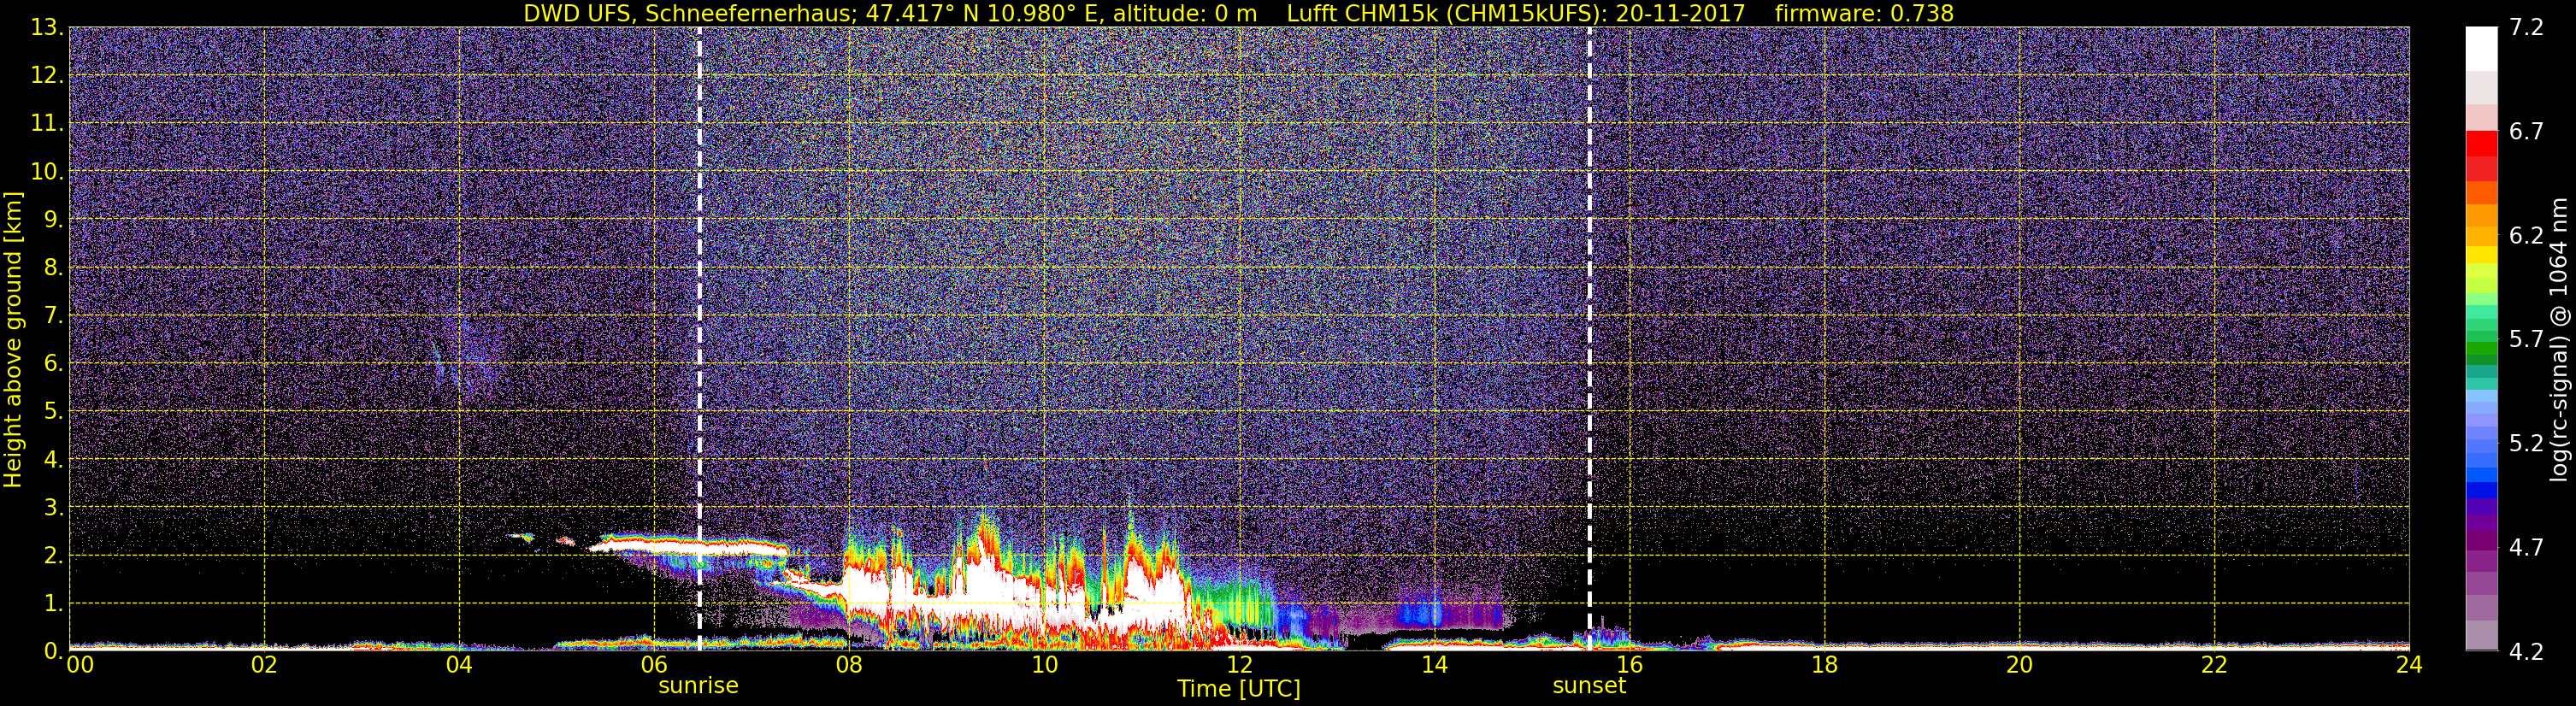
Task: Click the x-axis tick label '22'
Action: pyautogui.click(x=2214, y=665)
